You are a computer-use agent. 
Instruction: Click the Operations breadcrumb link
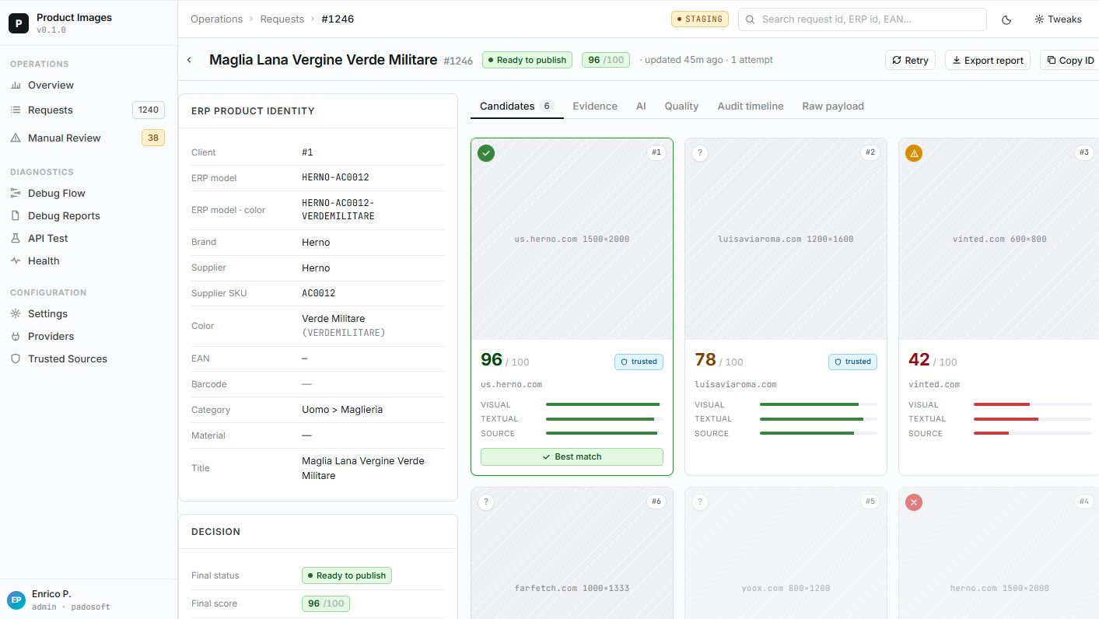[x=217, y=19]
